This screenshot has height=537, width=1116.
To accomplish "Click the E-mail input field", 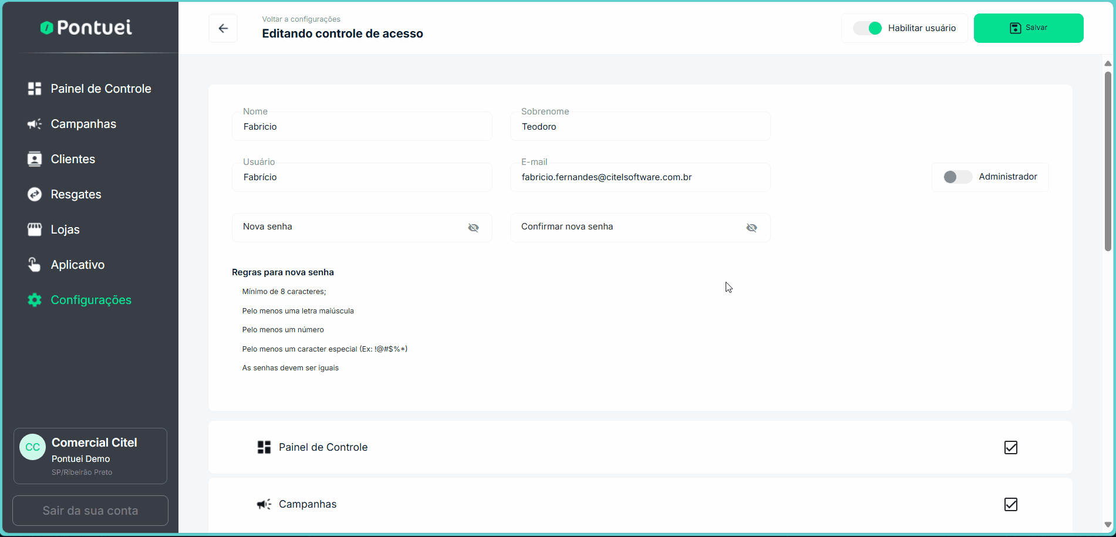I will point(640,177).
